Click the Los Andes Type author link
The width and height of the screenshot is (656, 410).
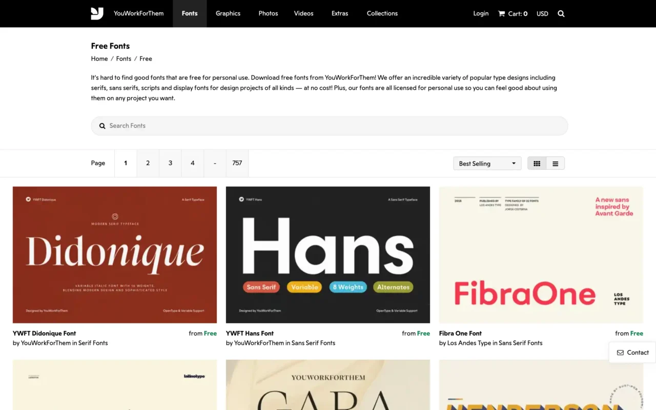pos(469,343)
